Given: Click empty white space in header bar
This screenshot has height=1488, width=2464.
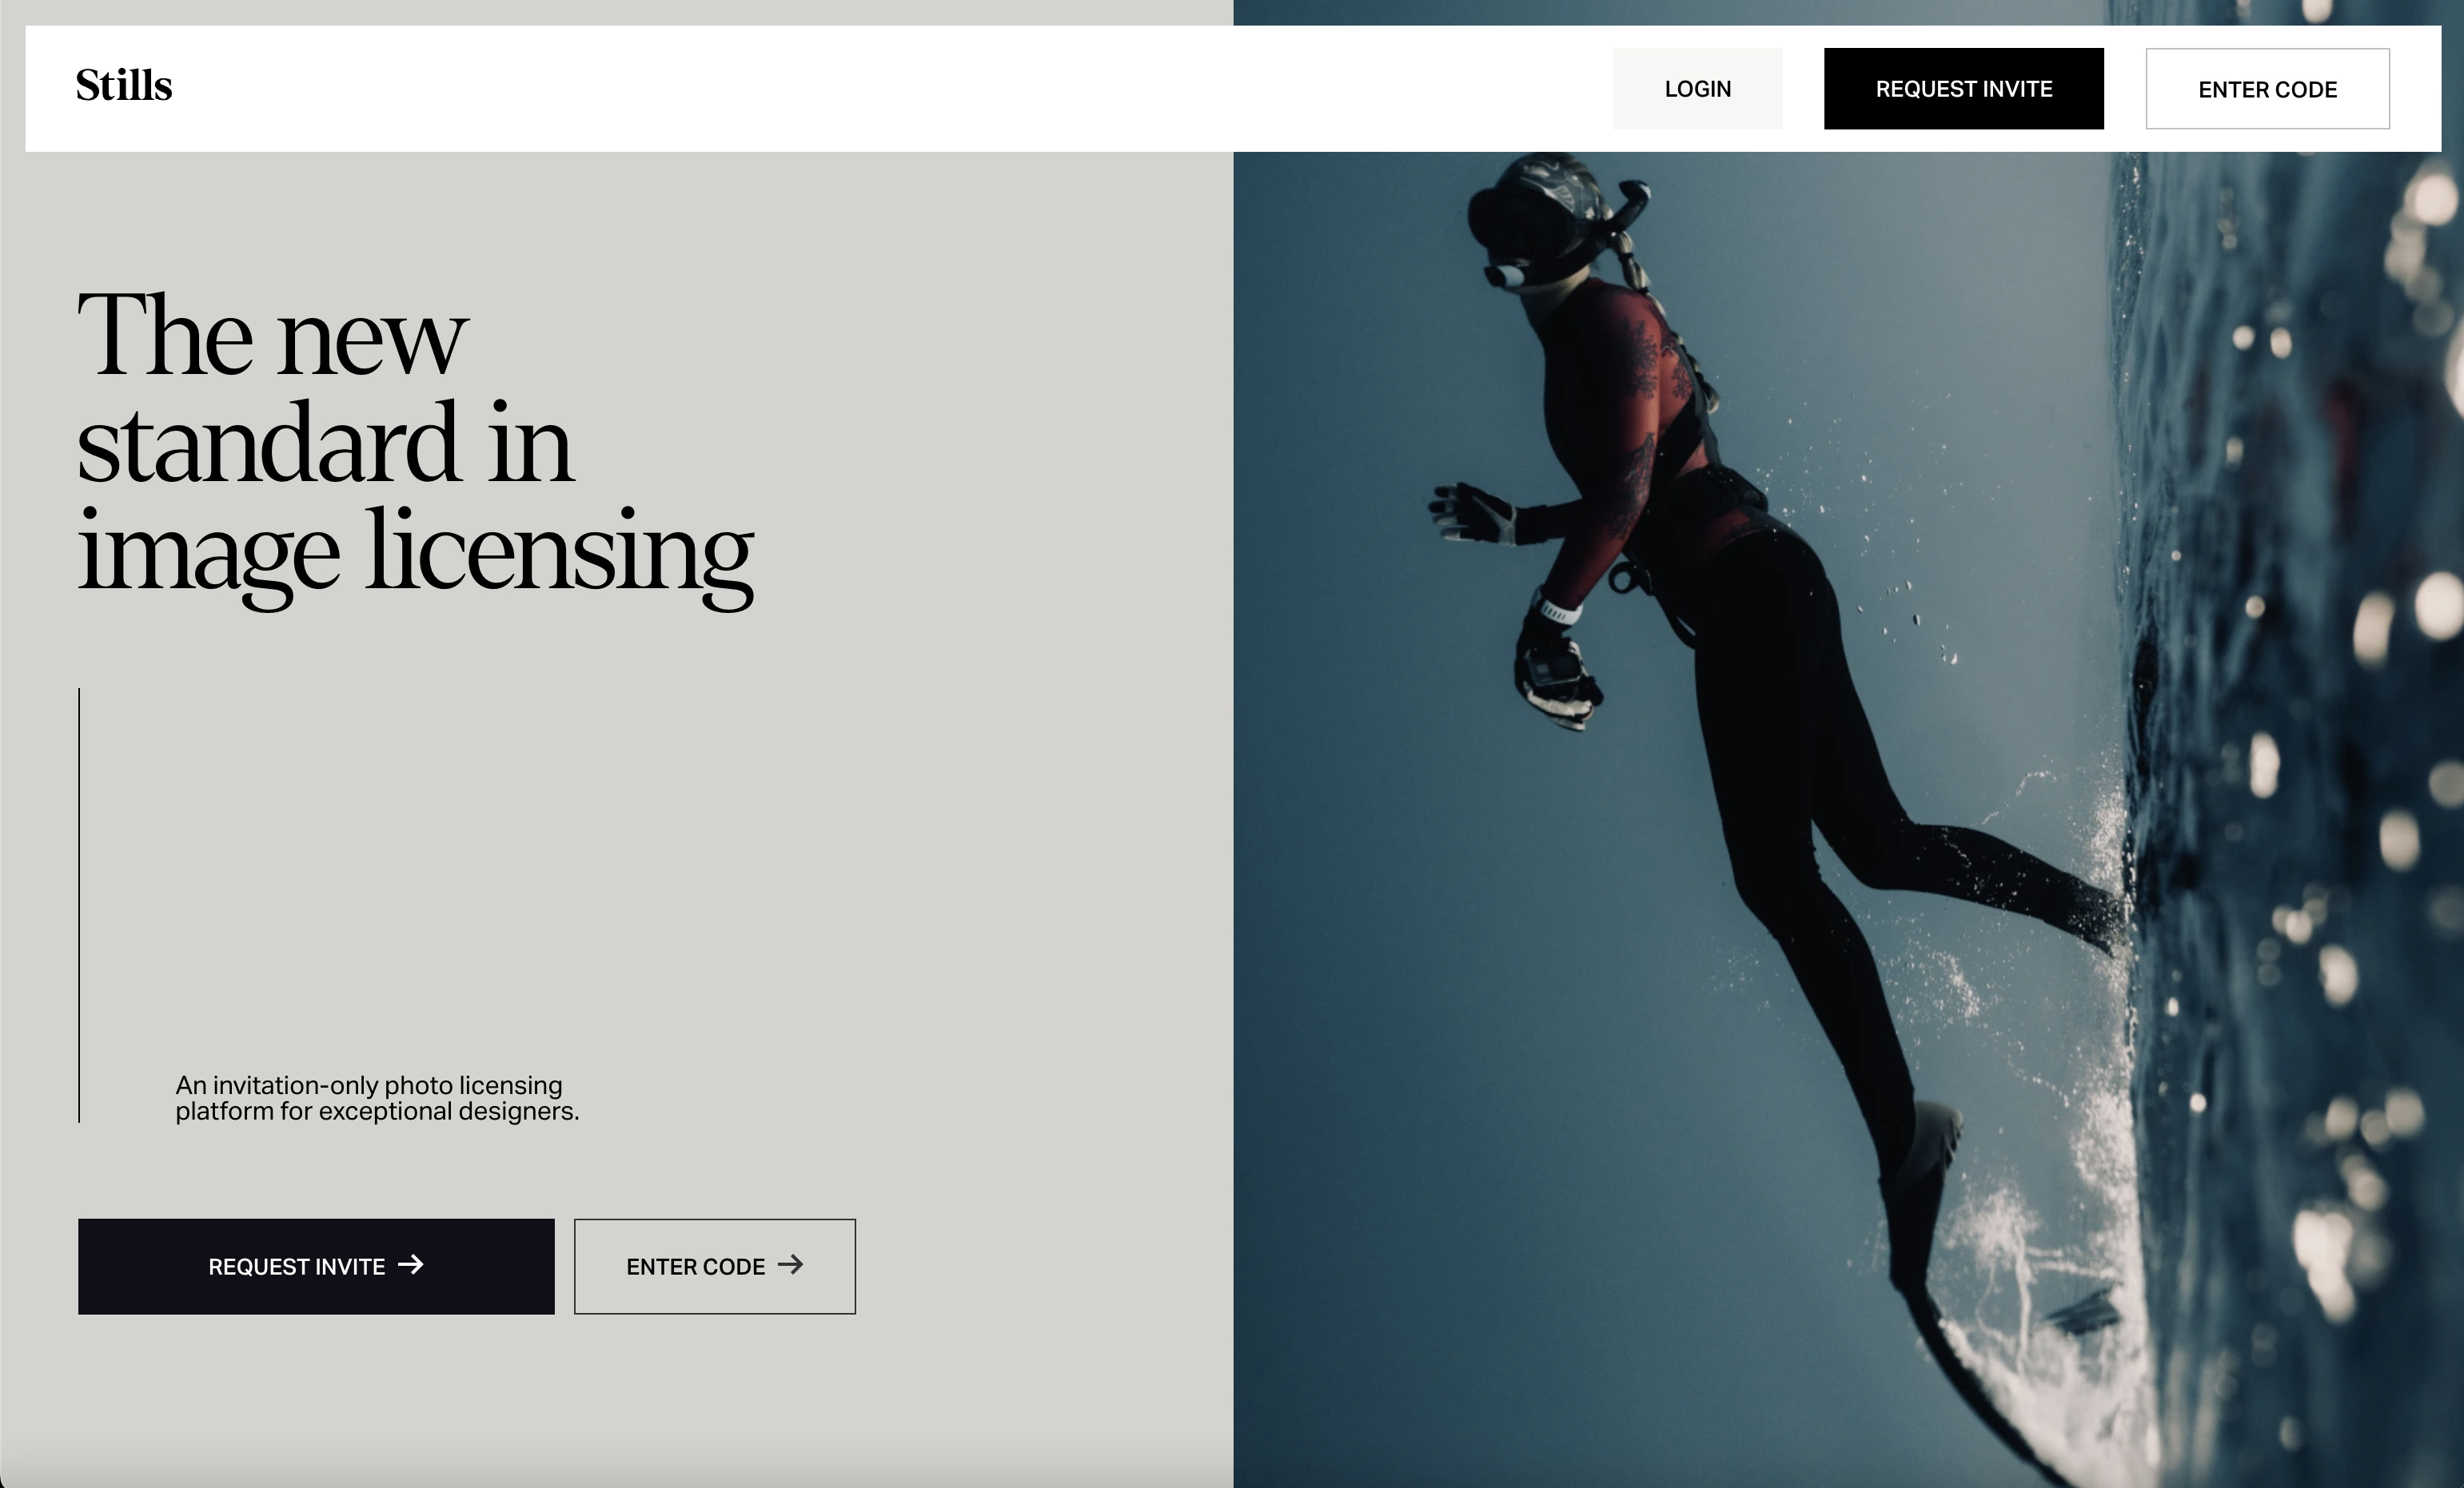Looking at the screenshot, I should [x=900, y=89].
